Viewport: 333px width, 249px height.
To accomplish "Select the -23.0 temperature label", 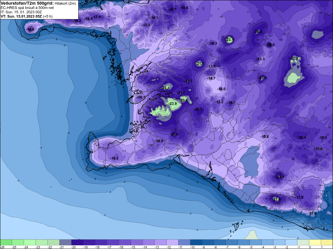I will click(x=184, y=100).
